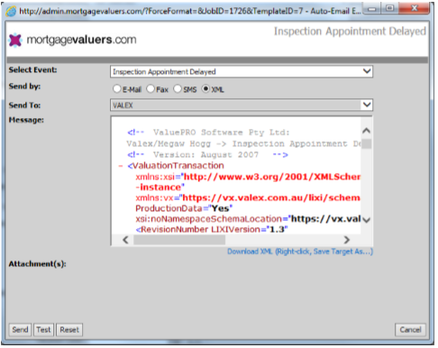The width and height of the screenshot is (438, 348).
Task: Click the 'ValuePRO Software Pty Ltd' comment
Action: click(x=208, y=133)
